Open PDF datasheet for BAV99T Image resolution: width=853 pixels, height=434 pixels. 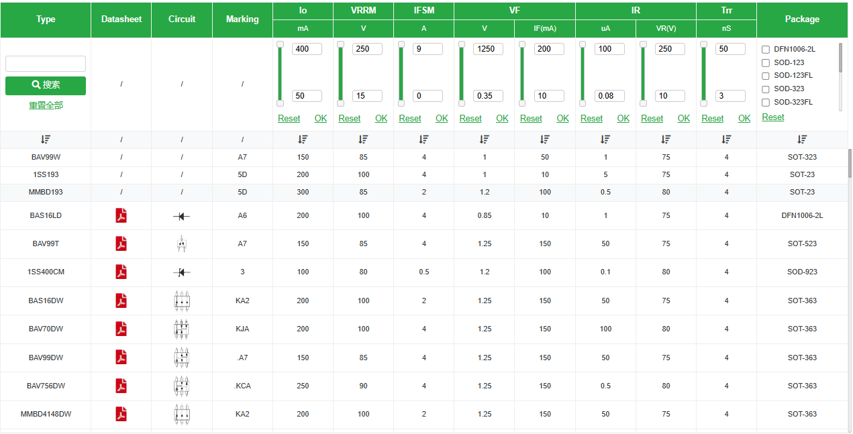[121, 243]
